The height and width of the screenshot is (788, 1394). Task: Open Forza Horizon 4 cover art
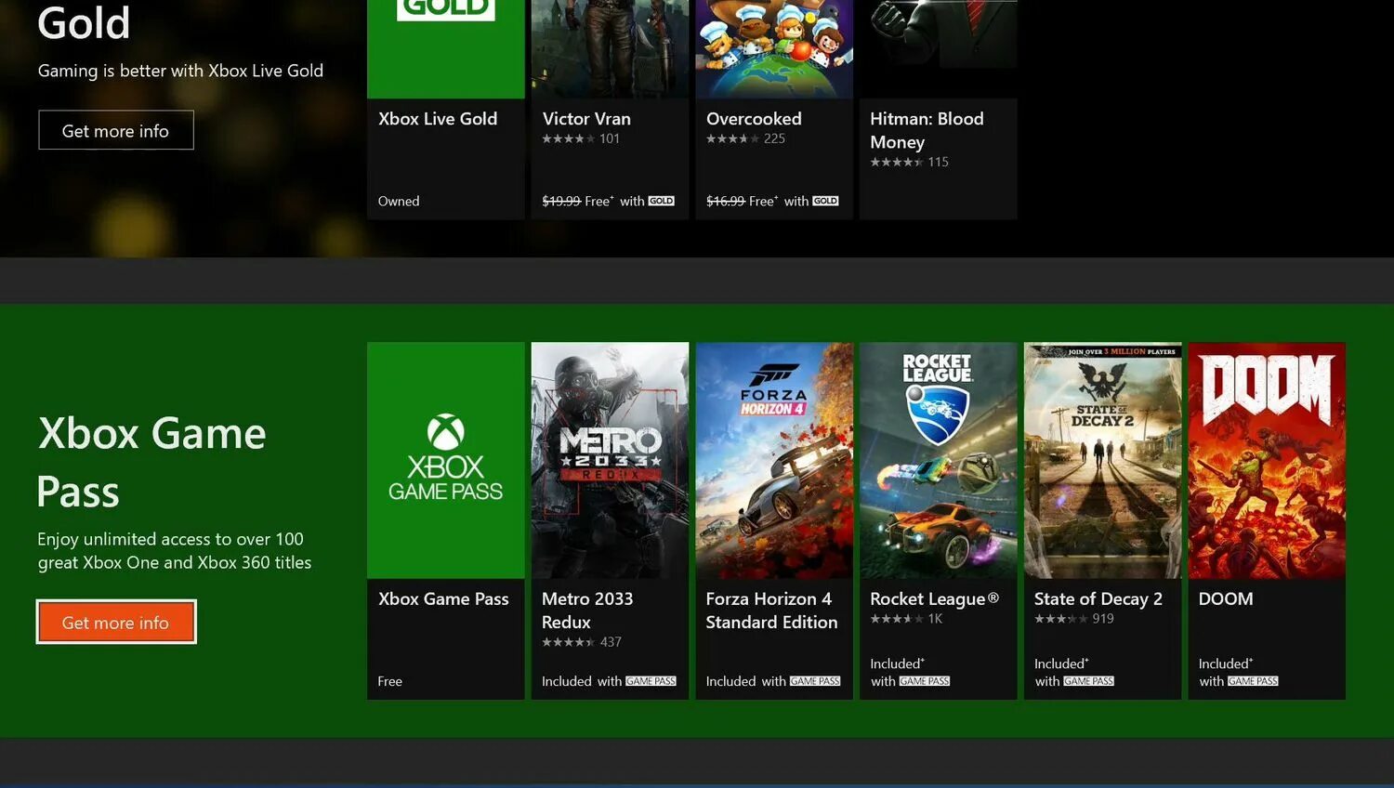774,460
